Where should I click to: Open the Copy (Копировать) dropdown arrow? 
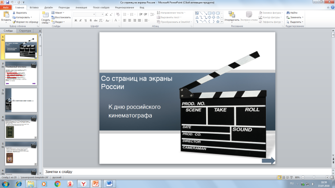point(31,17)
